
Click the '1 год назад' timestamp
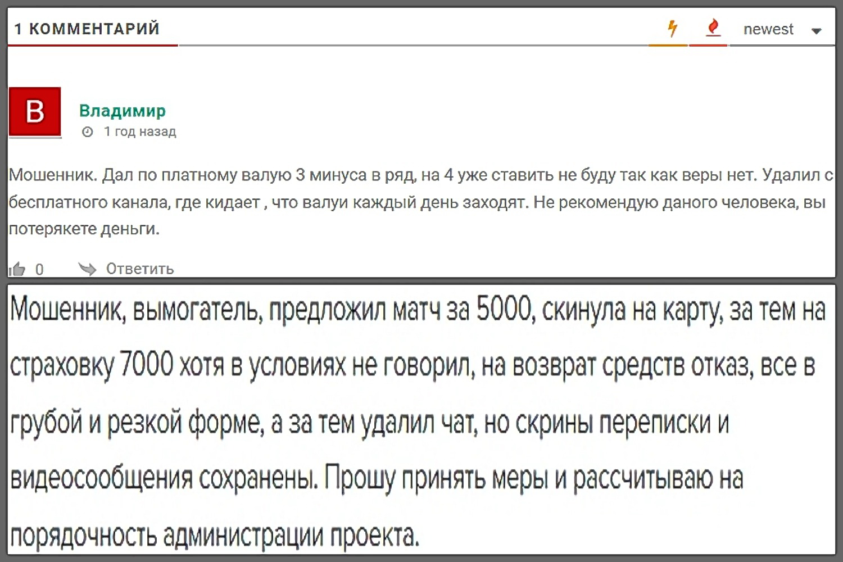[140, 132]
